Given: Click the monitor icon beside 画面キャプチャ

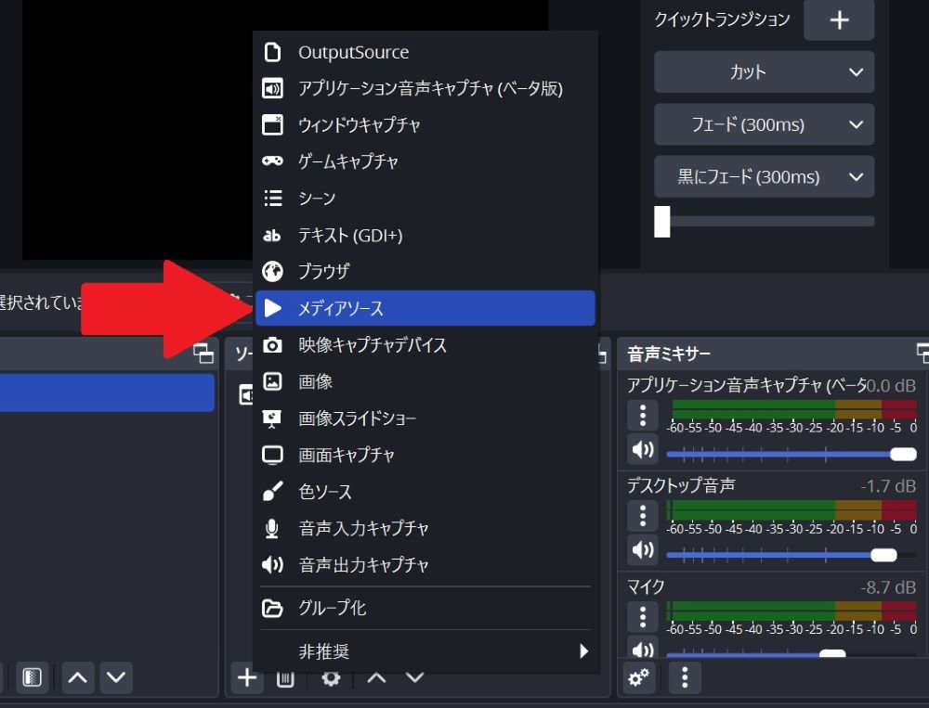Looking at the screenshot, I should (x=272, y=456).
